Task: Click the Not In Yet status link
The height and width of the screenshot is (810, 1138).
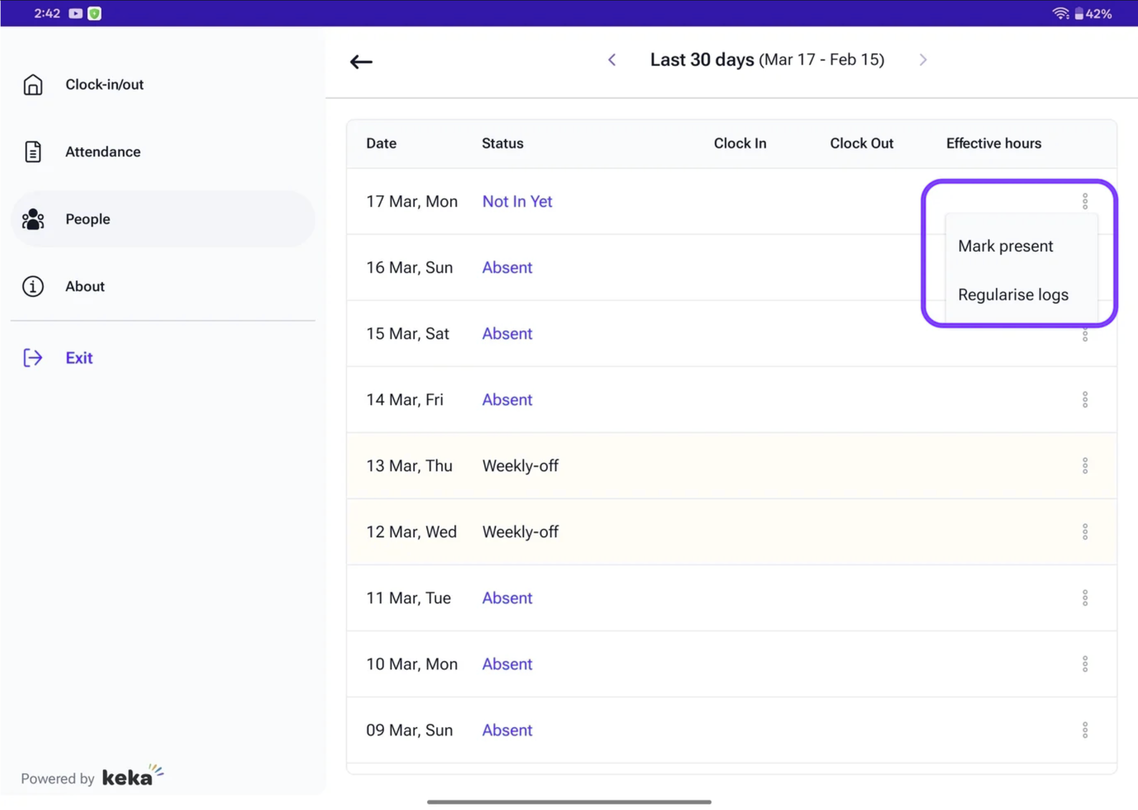Action: (x=517, y=201)
